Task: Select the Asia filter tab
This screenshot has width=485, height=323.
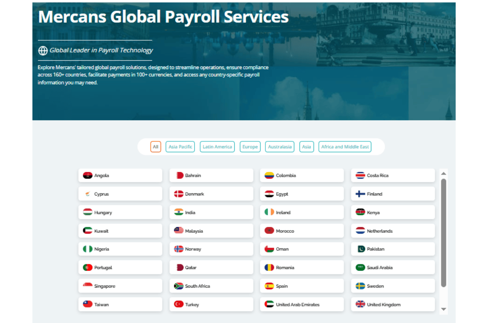Action: [x=306, y=147]
